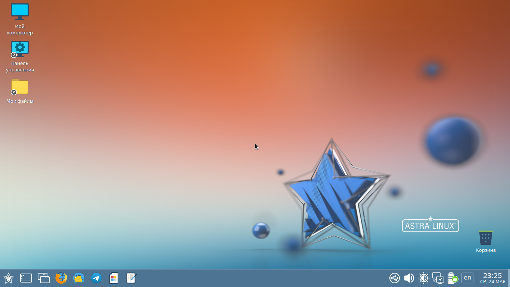Check battery status in the tray

[453, 278]
